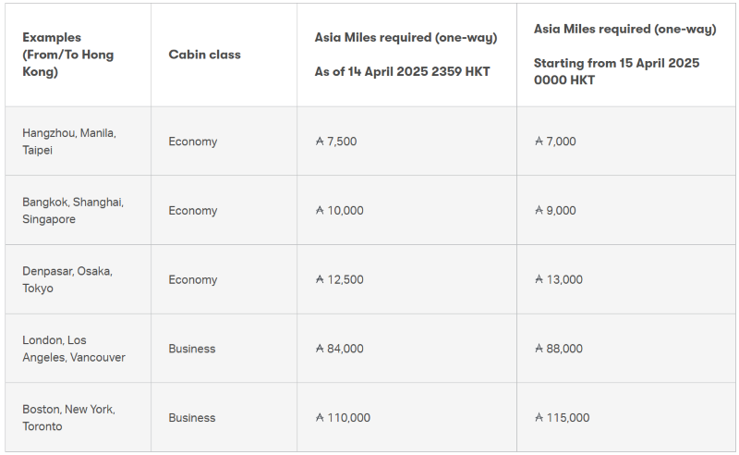
Task: Click the Asia Miles icon beside 7,500
Action: click(x=320, y=141)
